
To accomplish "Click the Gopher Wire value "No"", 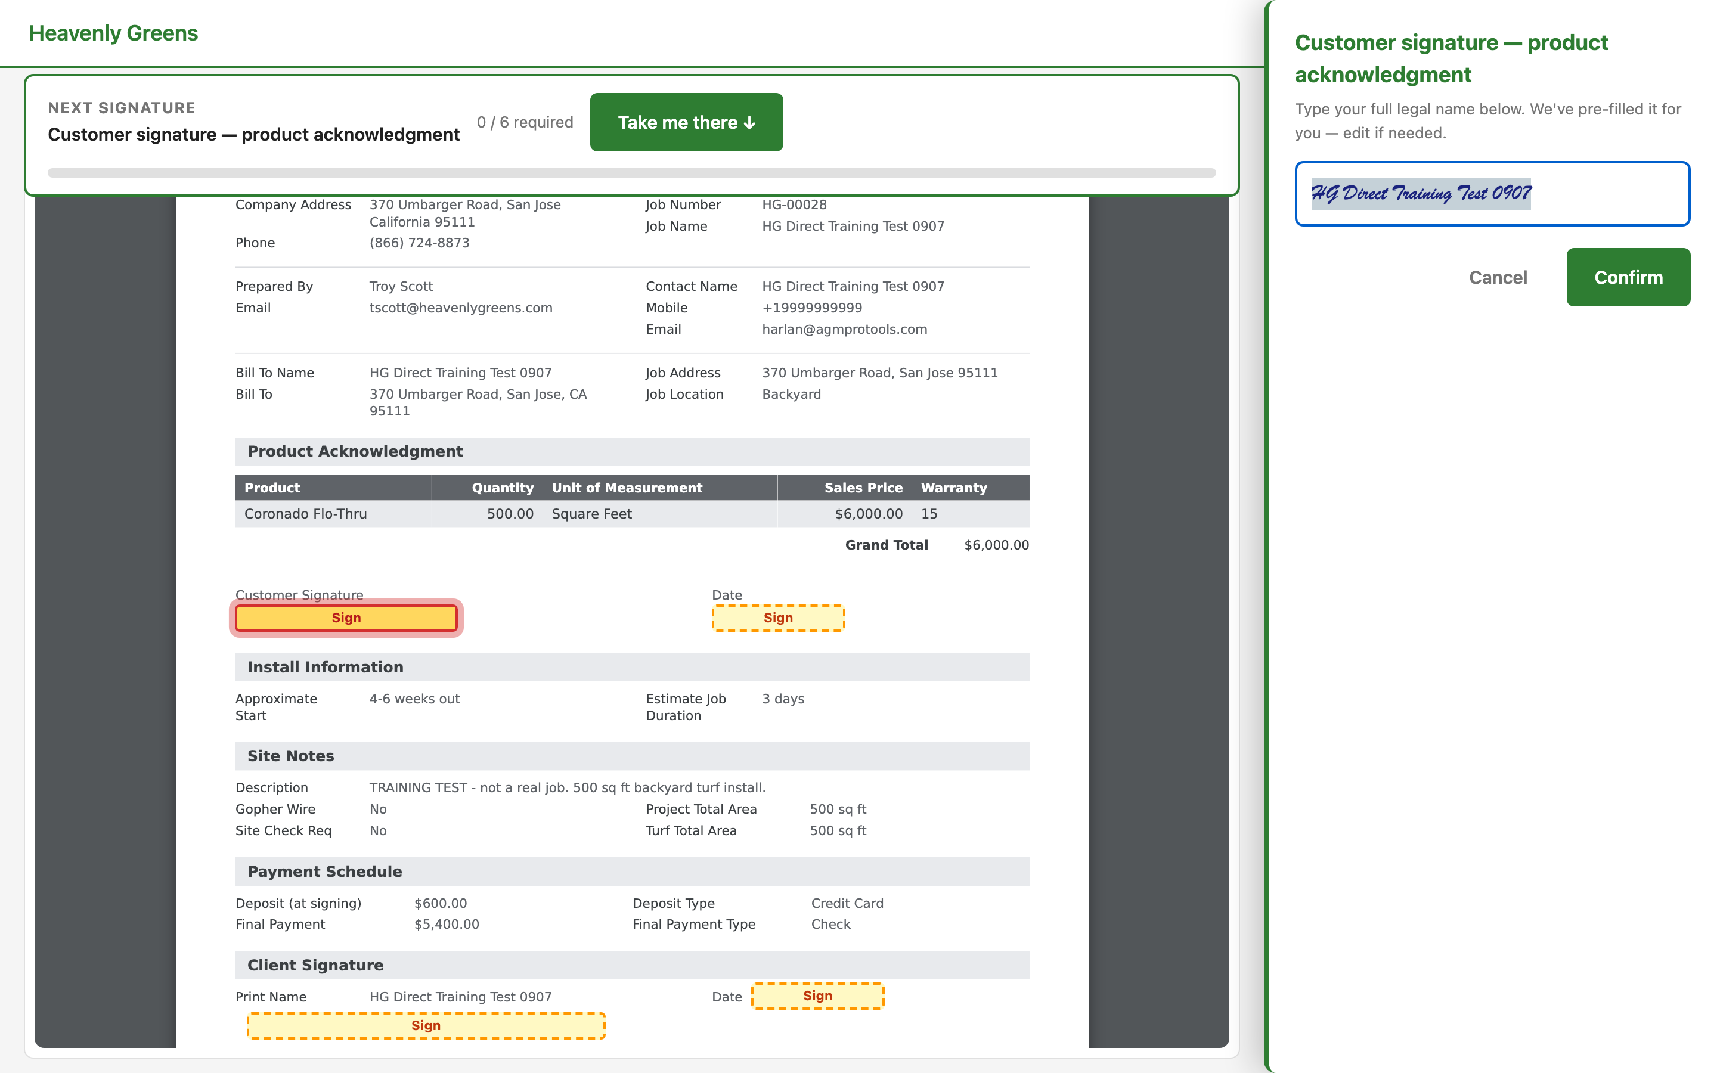I will click(378, 809).
